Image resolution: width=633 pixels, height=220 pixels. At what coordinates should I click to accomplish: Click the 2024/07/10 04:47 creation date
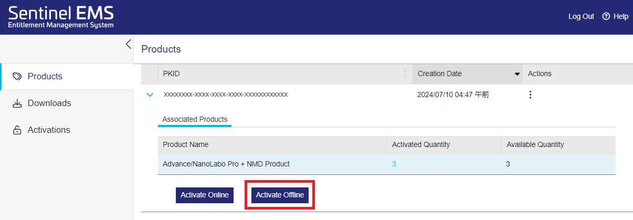click(453, 95)
